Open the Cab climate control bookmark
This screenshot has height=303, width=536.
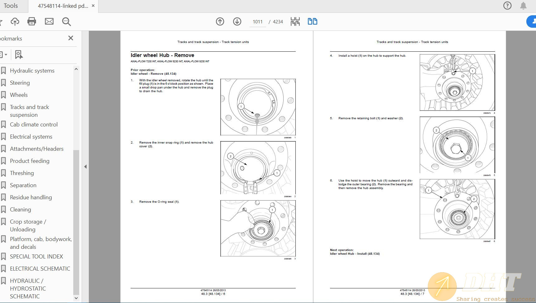tap(34, 125)
